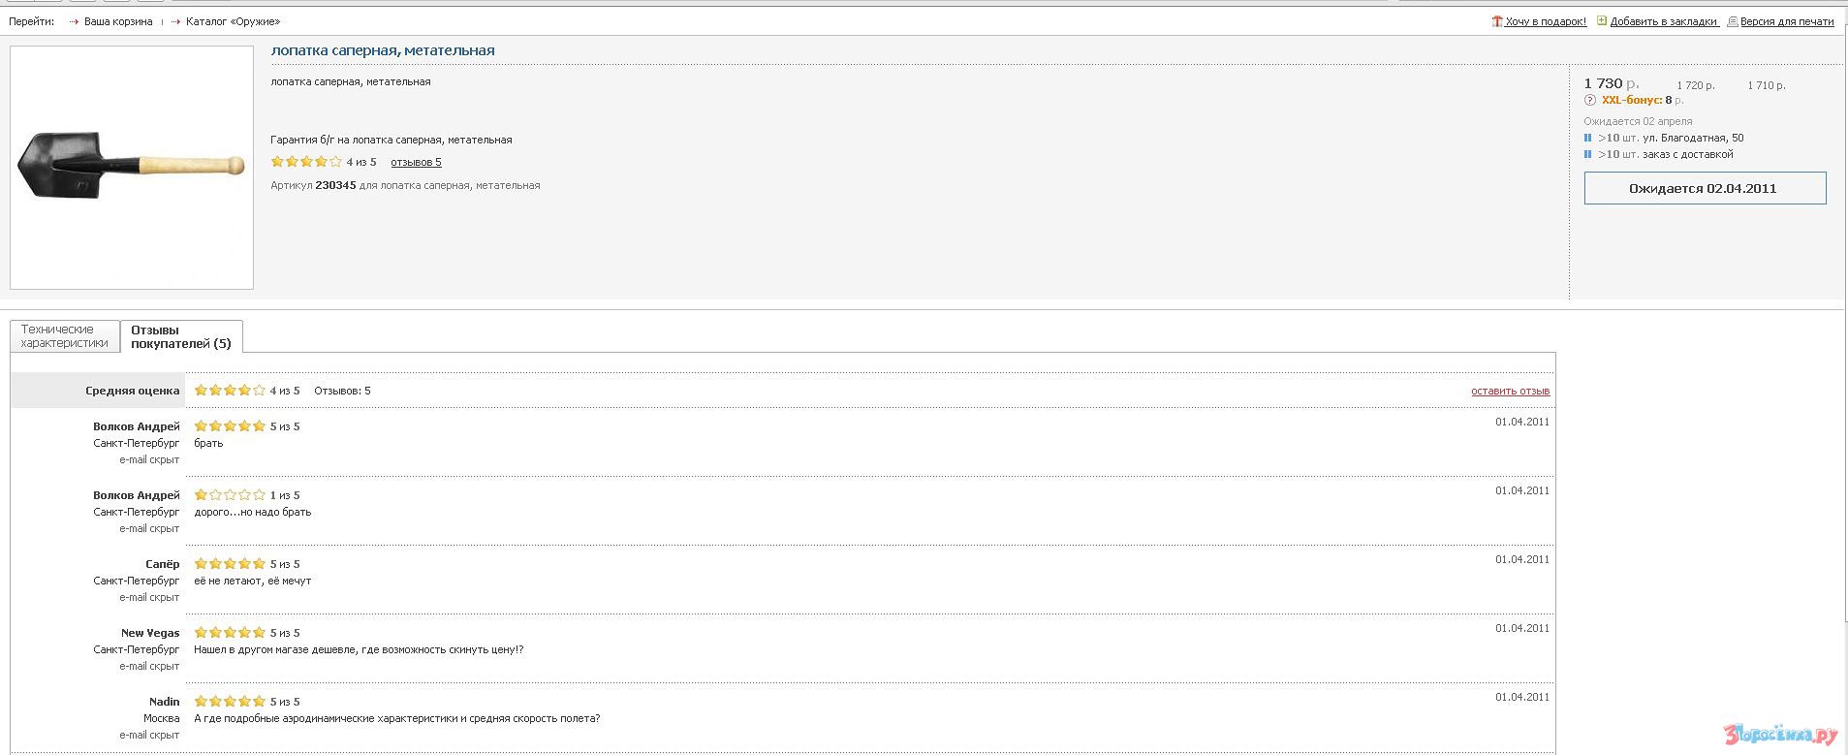Image resolution: width=1848 pixels, height=755 pixels.
Task: Go to 'Ваша корзина' link
Action: (118, 21)
